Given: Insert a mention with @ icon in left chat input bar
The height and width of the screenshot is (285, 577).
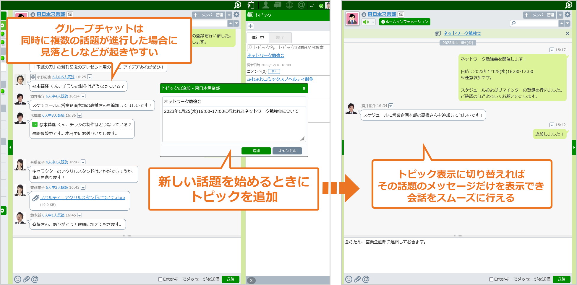Looking at the screenshot, I should 35,279.
